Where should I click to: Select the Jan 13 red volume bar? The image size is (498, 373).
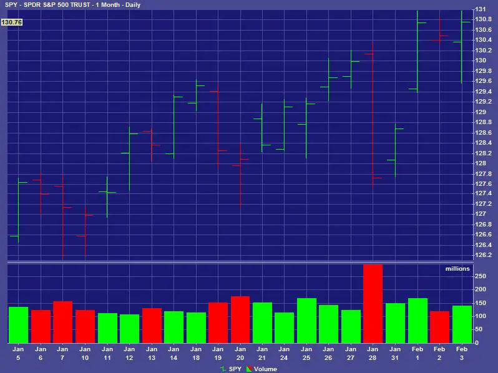[x=152, y=326]
